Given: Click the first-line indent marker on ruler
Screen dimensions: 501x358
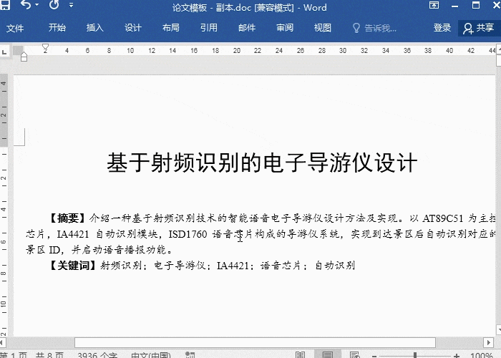Looking at the screenshot, I should [x=45, y=47].
